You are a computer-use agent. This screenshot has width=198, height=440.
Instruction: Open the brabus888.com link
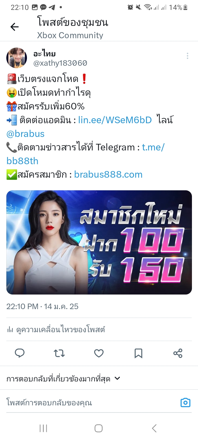click(x=108, y=175)
